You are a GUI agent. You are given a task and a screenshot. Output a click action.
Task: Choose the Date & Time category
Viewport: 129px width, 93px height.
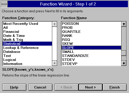pyautogui.click(x=27, y=36)
